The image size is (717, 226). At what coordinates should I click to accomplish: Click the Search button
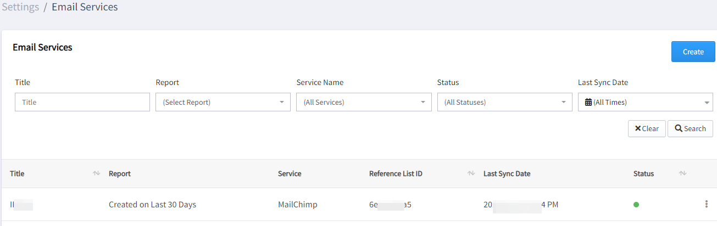point(690,128)
